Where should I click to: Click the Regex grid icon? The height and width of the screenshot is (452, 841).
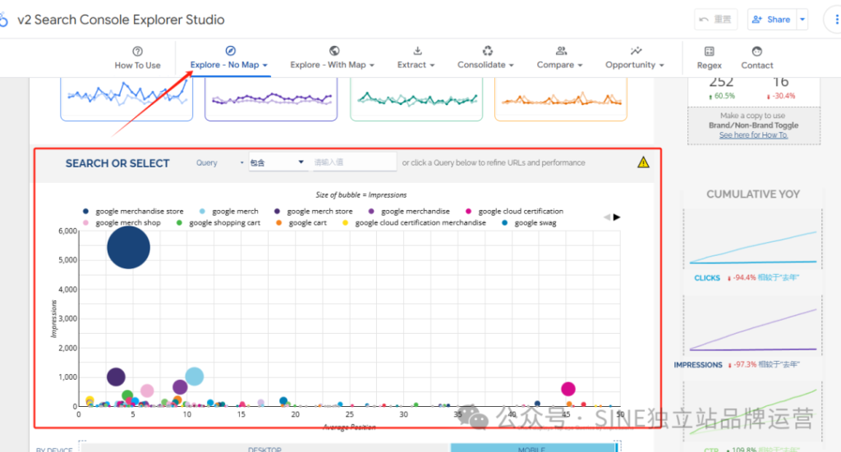pyautogui.click(x=709, y=52)
